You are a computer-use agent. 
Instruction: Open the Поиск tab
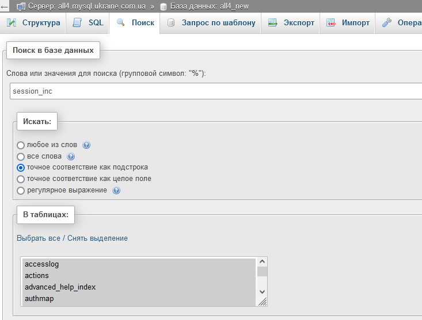(x=134, y=23)
